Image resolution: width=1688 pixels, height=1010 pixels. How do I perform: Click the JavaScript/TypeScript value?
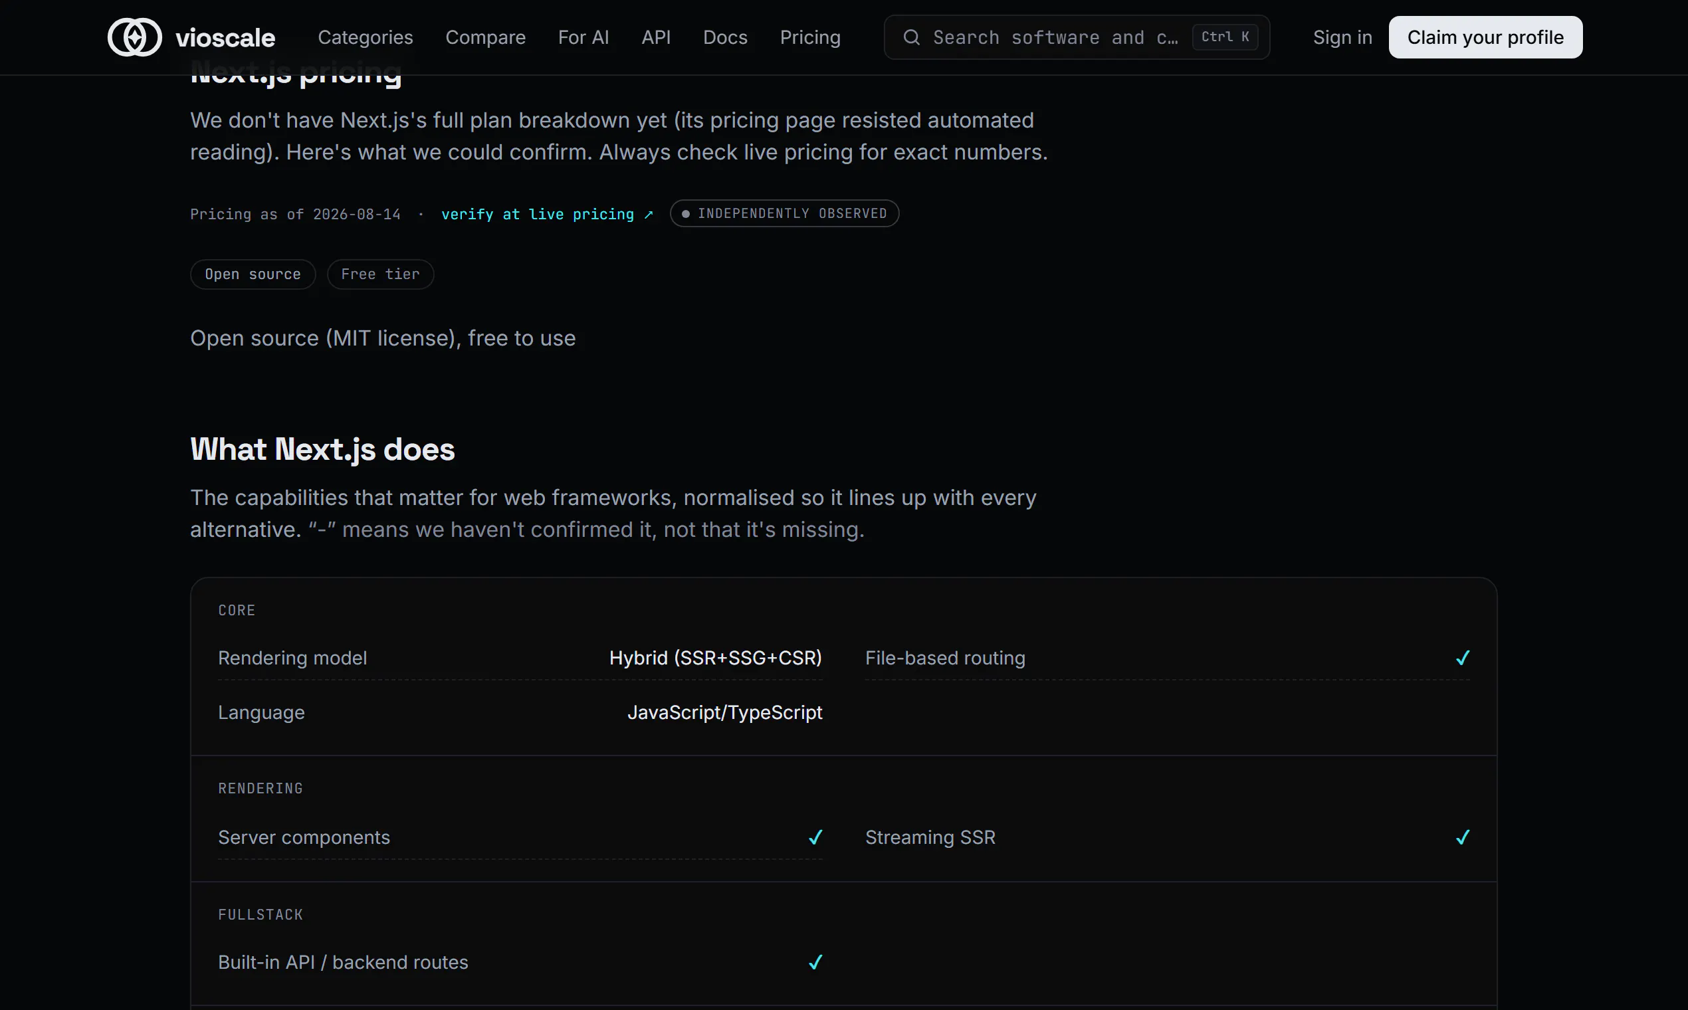[725, 712]
